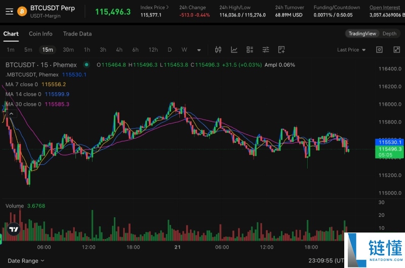Click the add note/order icon in toolbar
Screen dimensions: 405x268
point(281,50)
